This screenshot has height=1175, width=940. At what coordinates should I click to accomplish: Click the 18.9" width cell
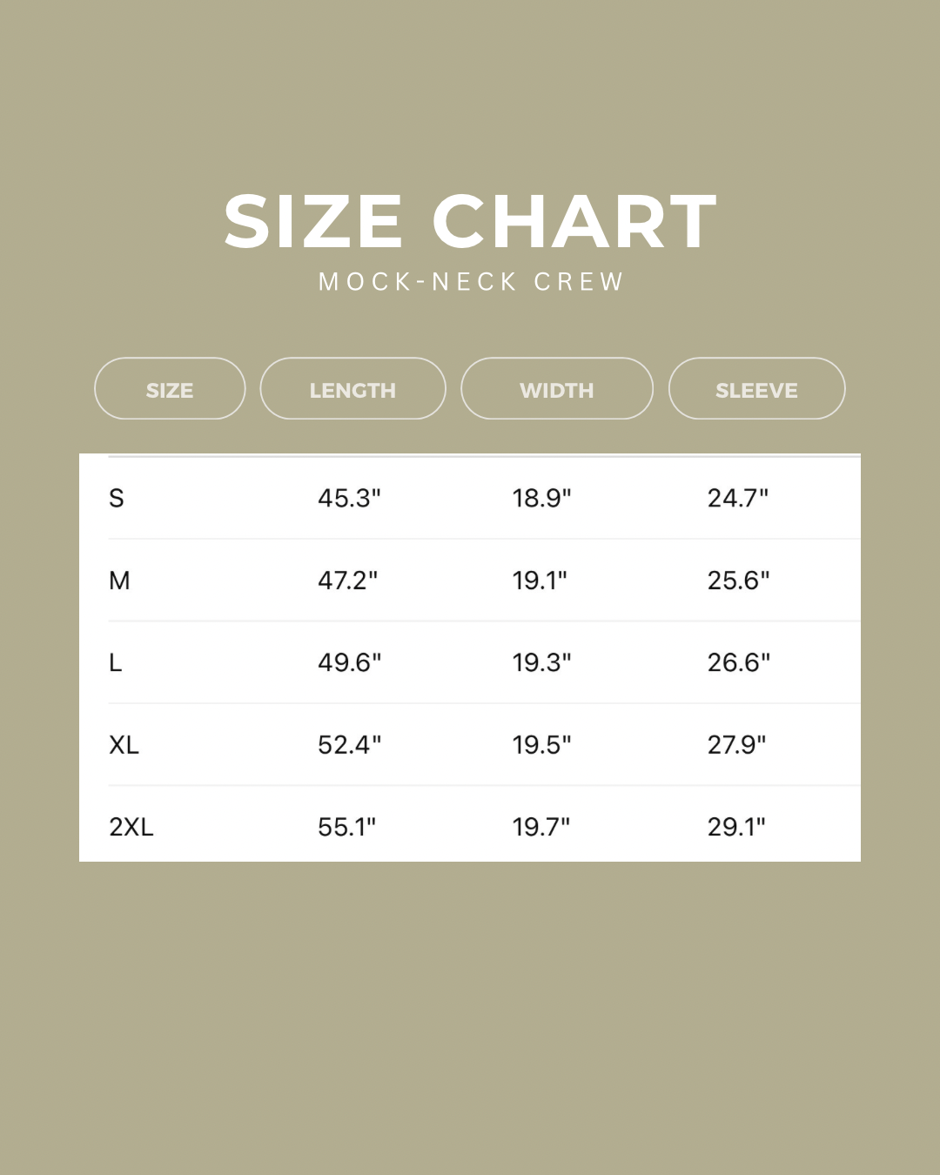pos(541,499)
